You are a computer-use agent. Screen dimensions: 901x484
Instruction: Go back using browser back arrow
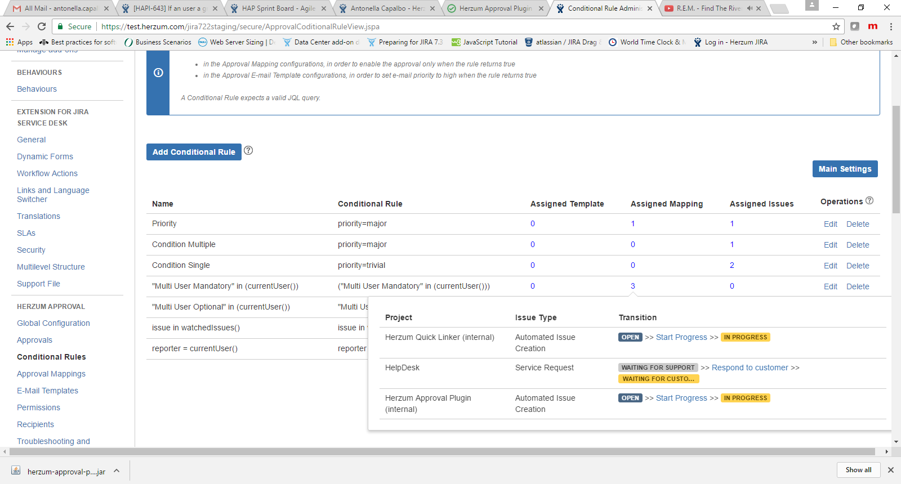click(10, 26)
